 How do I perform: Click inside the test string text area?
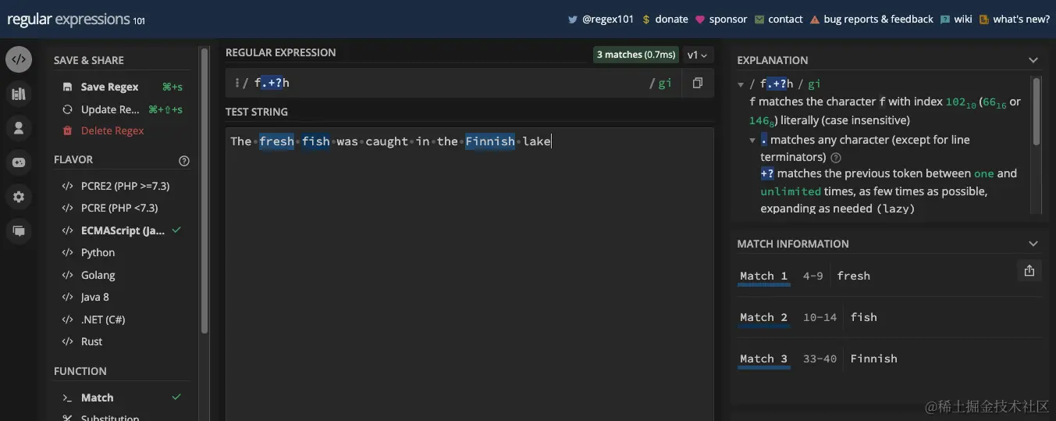pyautogui.click(x=469, y=274)
